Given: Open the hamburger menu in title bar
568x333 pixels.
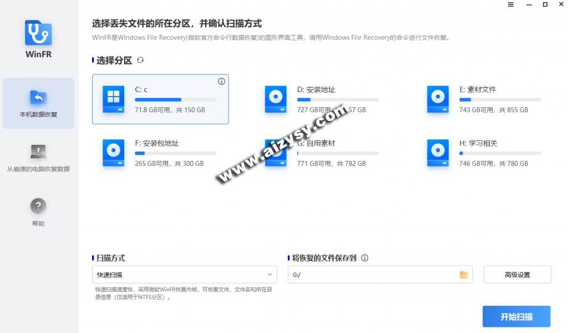Looking at the screenshot, I should pos(511,5).
